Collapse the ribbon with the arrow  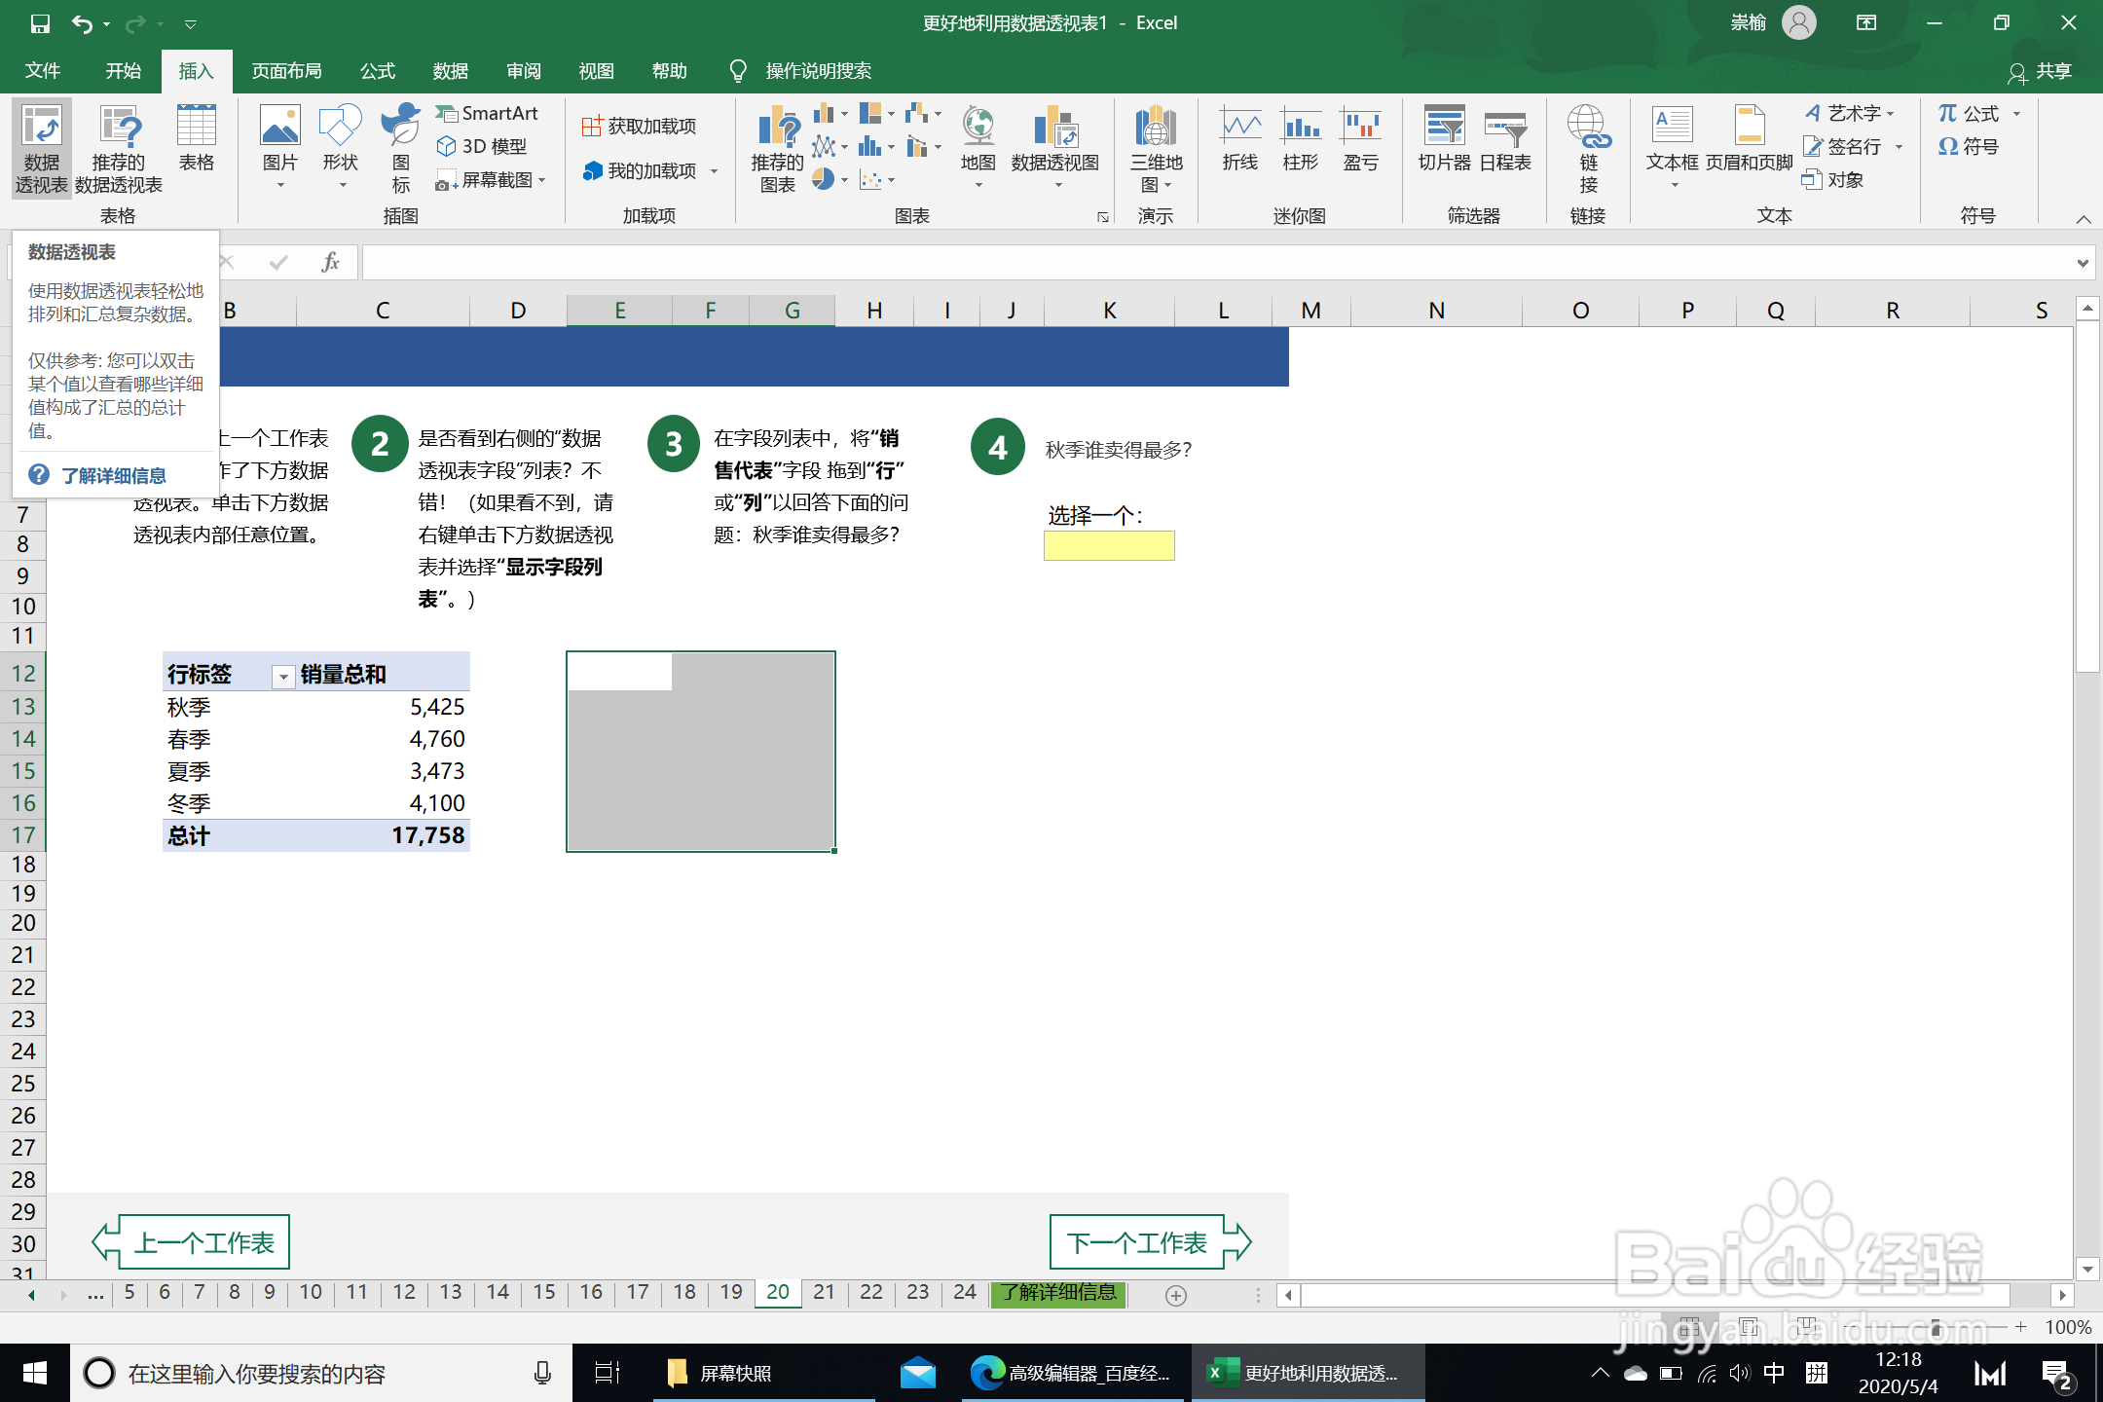(x=2084, y=219)
